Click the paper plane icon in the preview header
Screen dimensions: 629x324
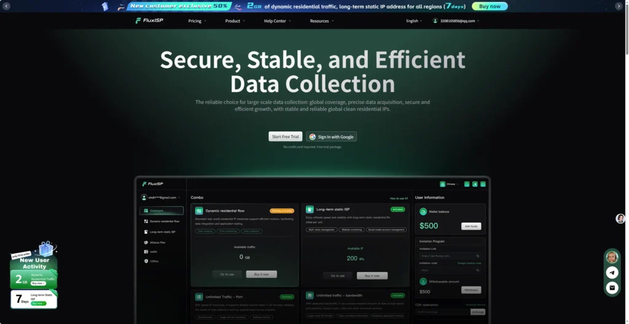pos(475,184)
